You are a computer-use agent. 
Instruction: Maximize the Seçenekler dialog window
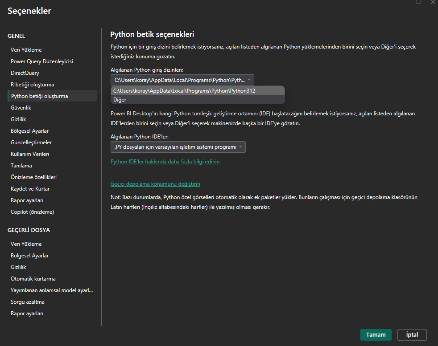click(418, 2)
